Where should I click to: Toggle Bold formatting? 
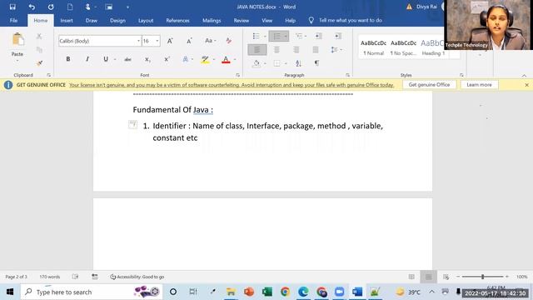[68, 59]
